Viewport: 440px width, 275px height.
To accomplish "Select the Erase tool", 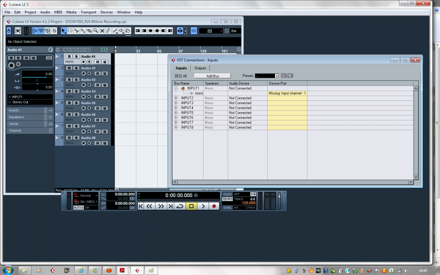I will tap(89, 31).
